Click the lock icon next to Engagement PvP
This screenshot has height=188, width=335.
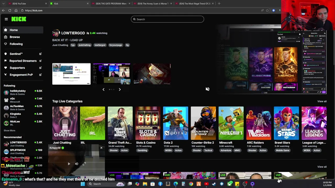41,75
